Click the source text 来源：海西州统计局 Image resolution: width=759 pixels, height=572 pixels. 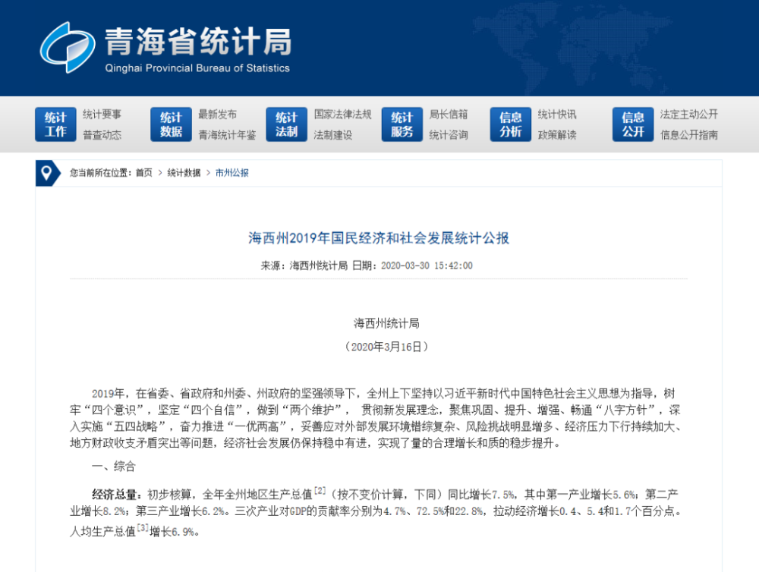point(304,266)
